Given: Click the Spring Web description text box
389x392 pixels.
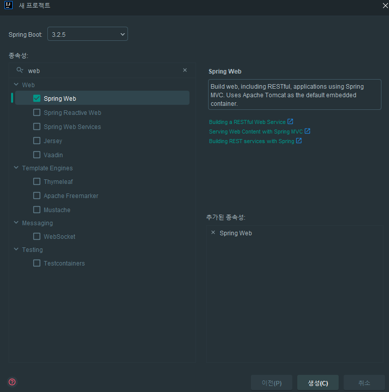Looking at the screenshot, I should (294, 95).
